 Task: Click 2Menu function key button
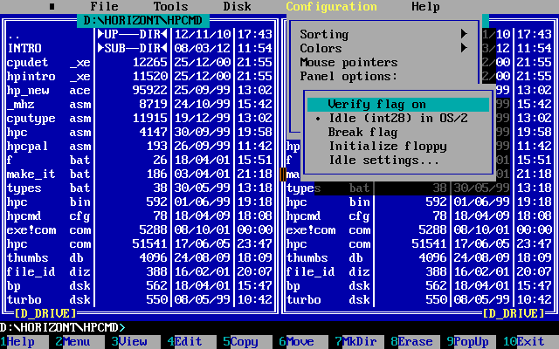click(80, 342)
